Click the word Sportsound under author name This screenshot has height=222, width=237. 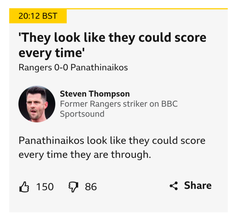point(82,114)
